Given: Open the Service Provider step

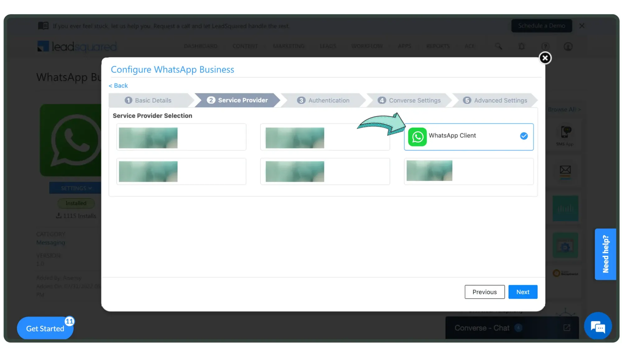Looking at the screenshot, I should (x=238, y=100).
